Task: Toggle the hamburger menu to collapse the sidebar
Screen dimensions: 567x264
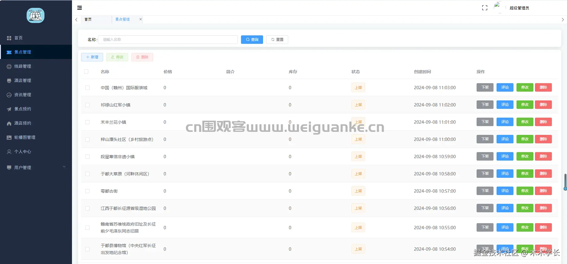Action: coord(80,8)
